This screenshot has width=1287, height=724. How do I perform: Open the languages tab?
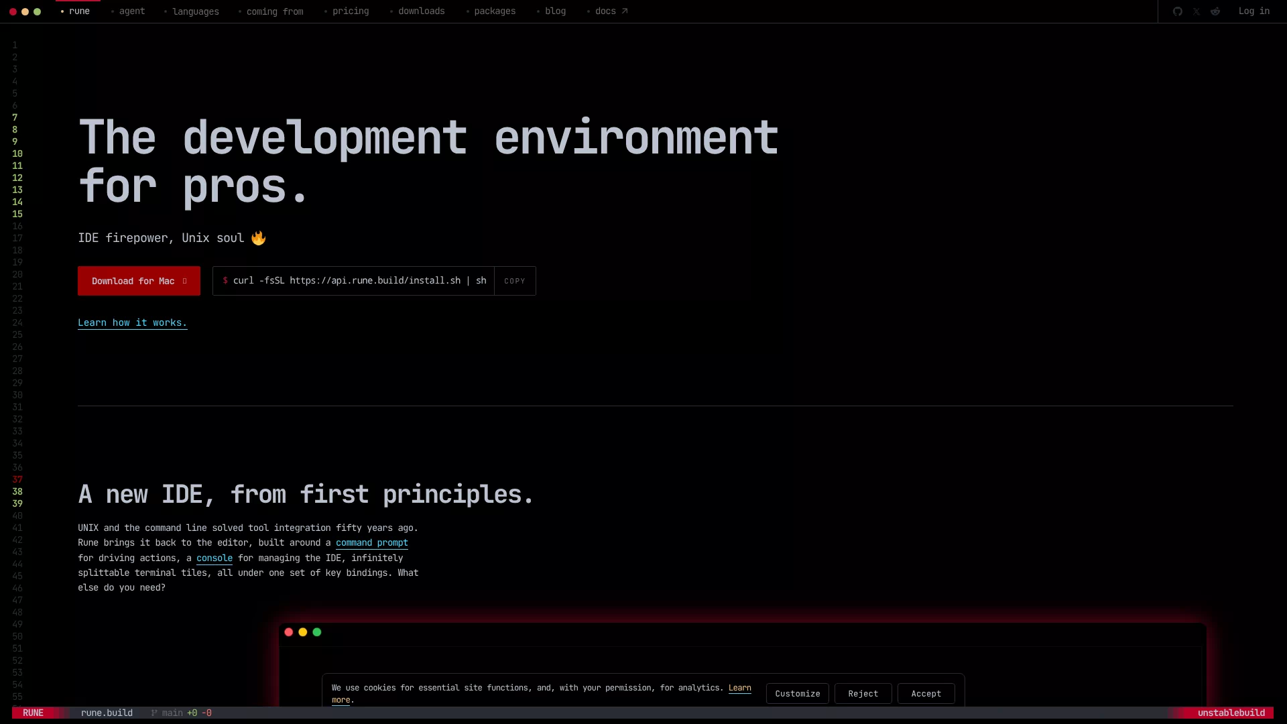point(191,11)
